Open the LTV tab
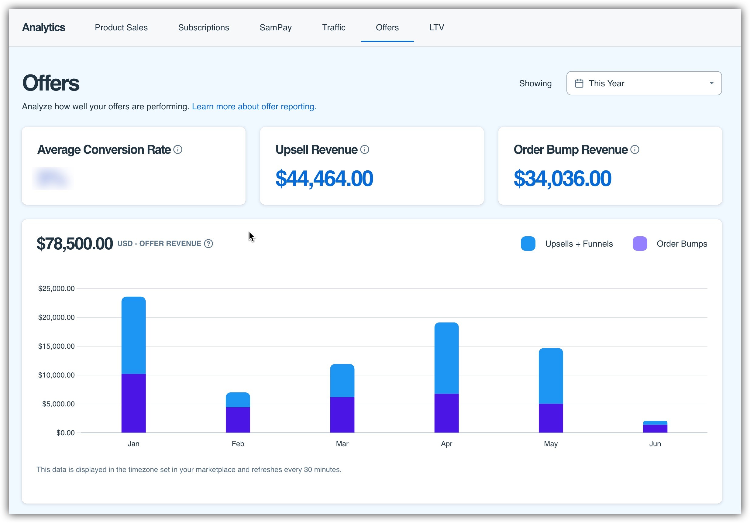Viewport: 750px width, 523px height. [436, 27]
